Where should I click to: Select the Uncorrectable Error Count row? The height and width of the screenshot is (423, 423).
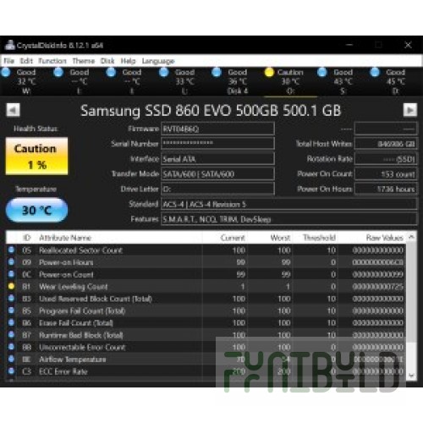[206, 347]
